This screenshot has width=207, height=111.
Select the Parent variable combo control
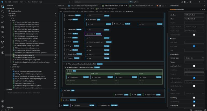tap(93, 34)
